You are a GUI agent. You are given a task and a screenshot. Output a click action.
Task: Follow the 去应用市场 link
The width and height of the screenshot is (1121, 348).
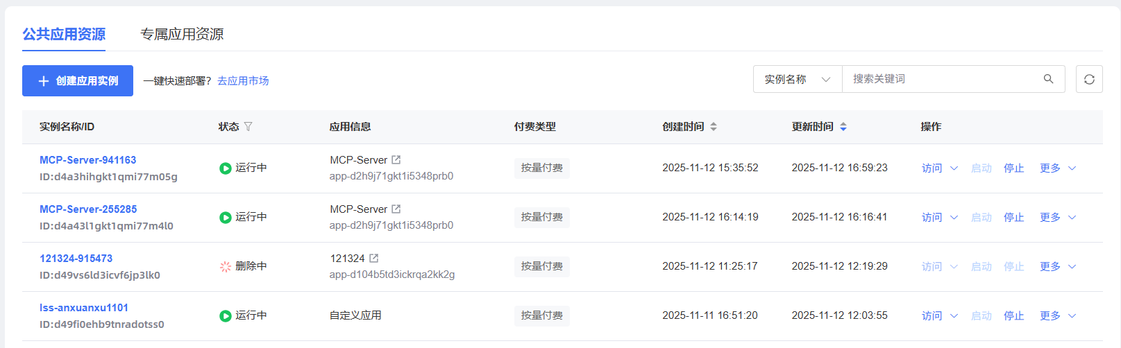point(243,81)
